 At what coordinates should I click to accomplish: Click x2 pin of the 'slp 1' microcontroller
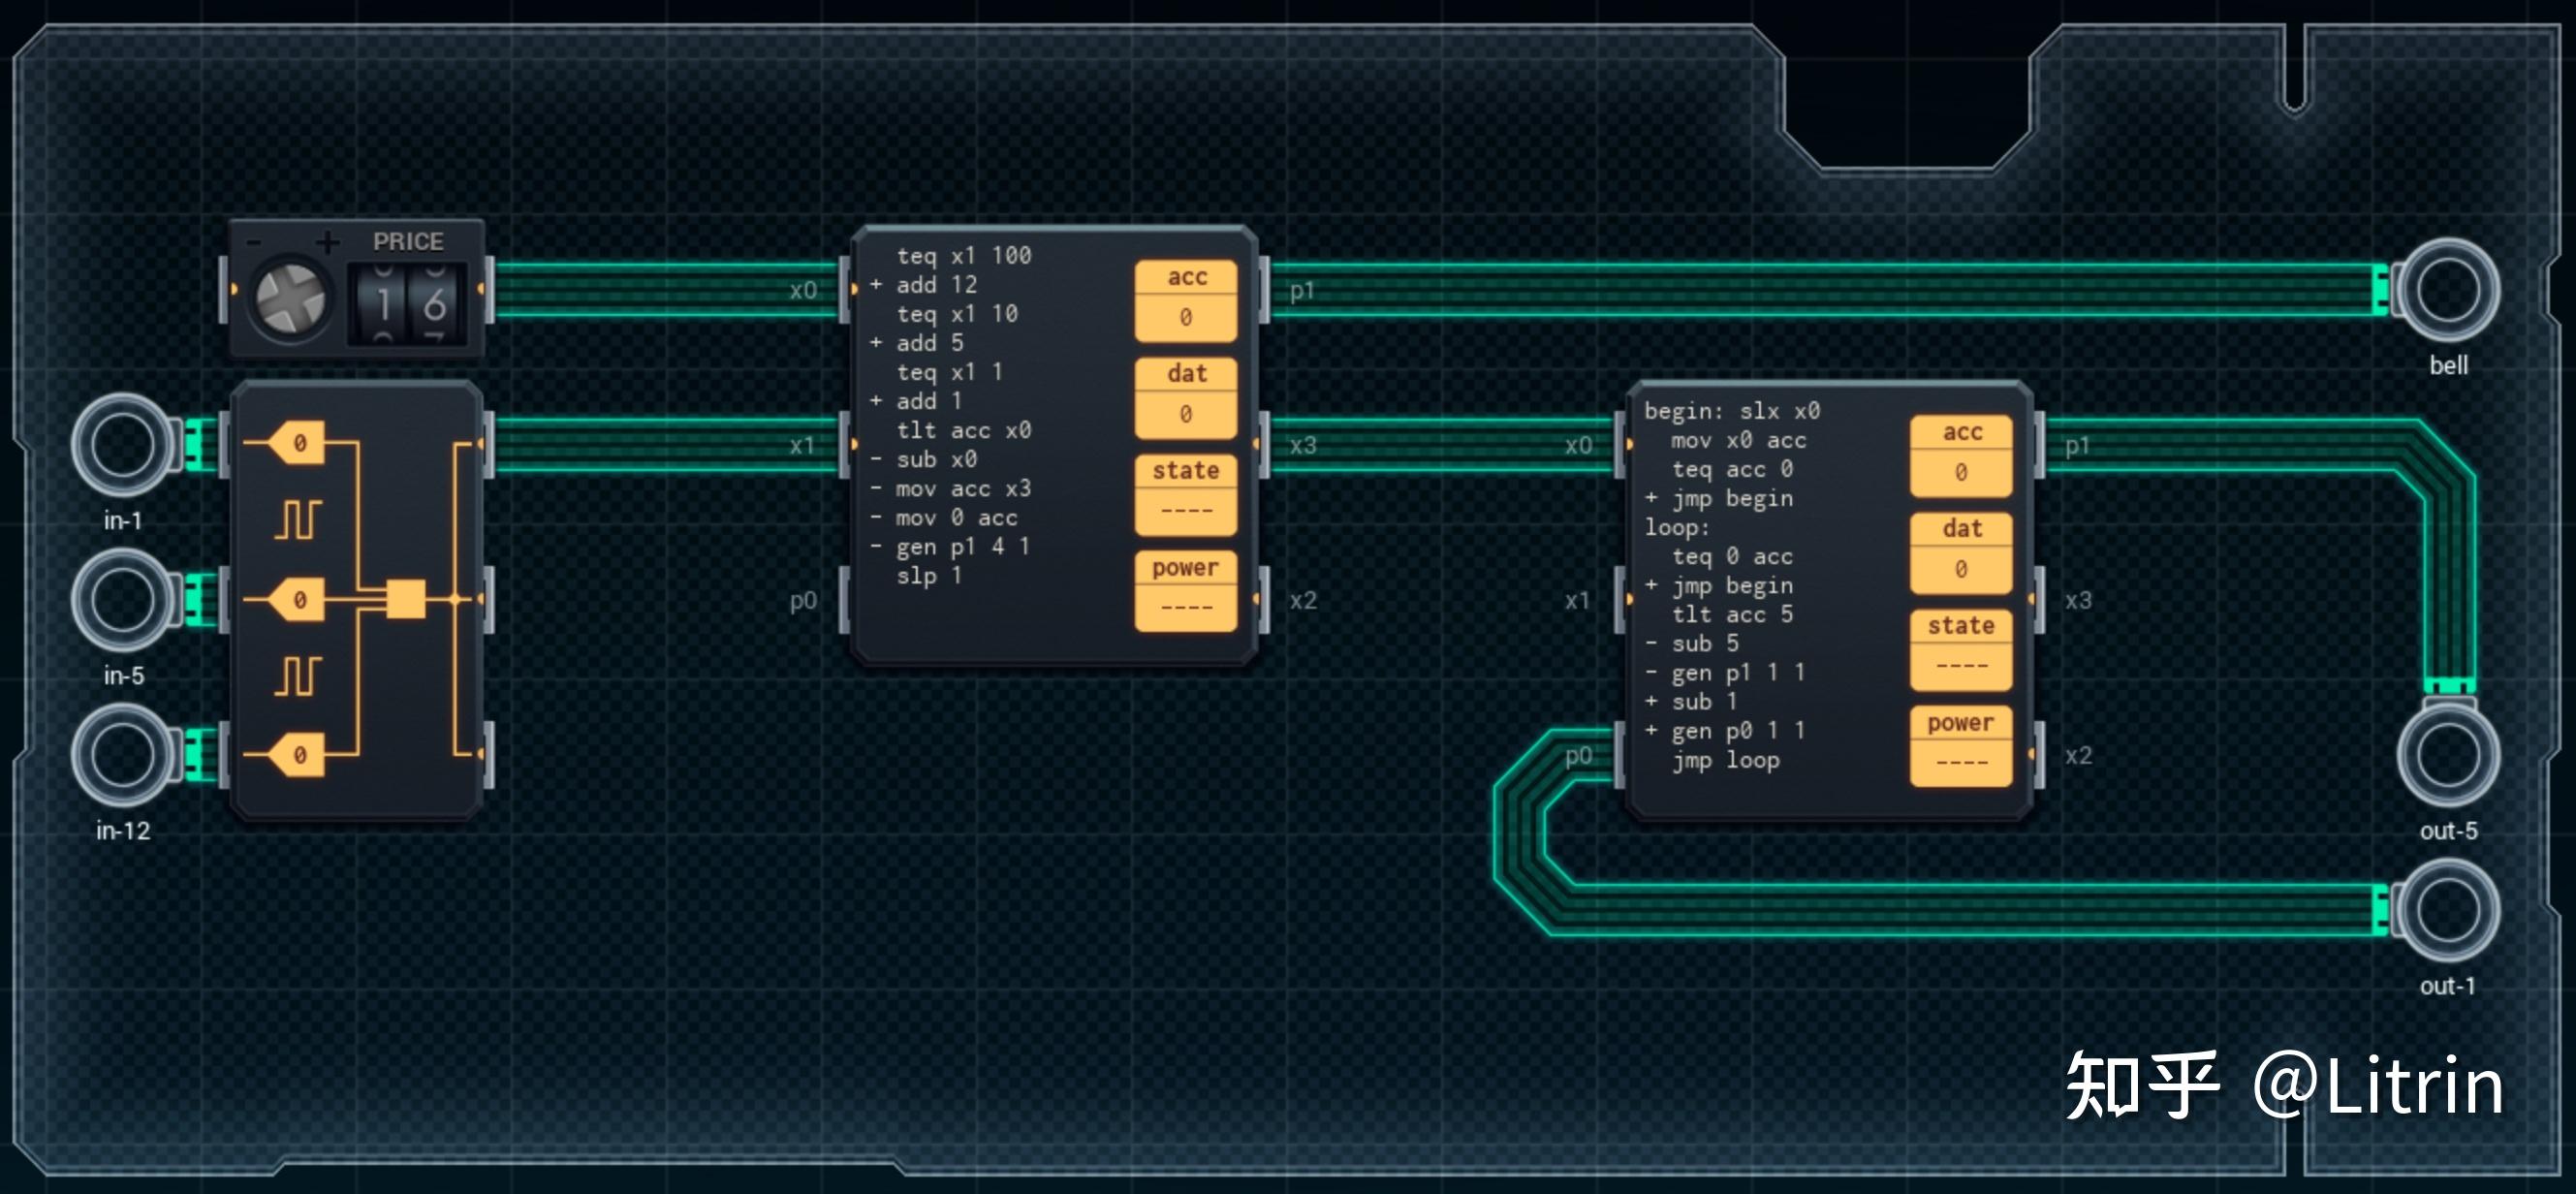[1266, 600]
